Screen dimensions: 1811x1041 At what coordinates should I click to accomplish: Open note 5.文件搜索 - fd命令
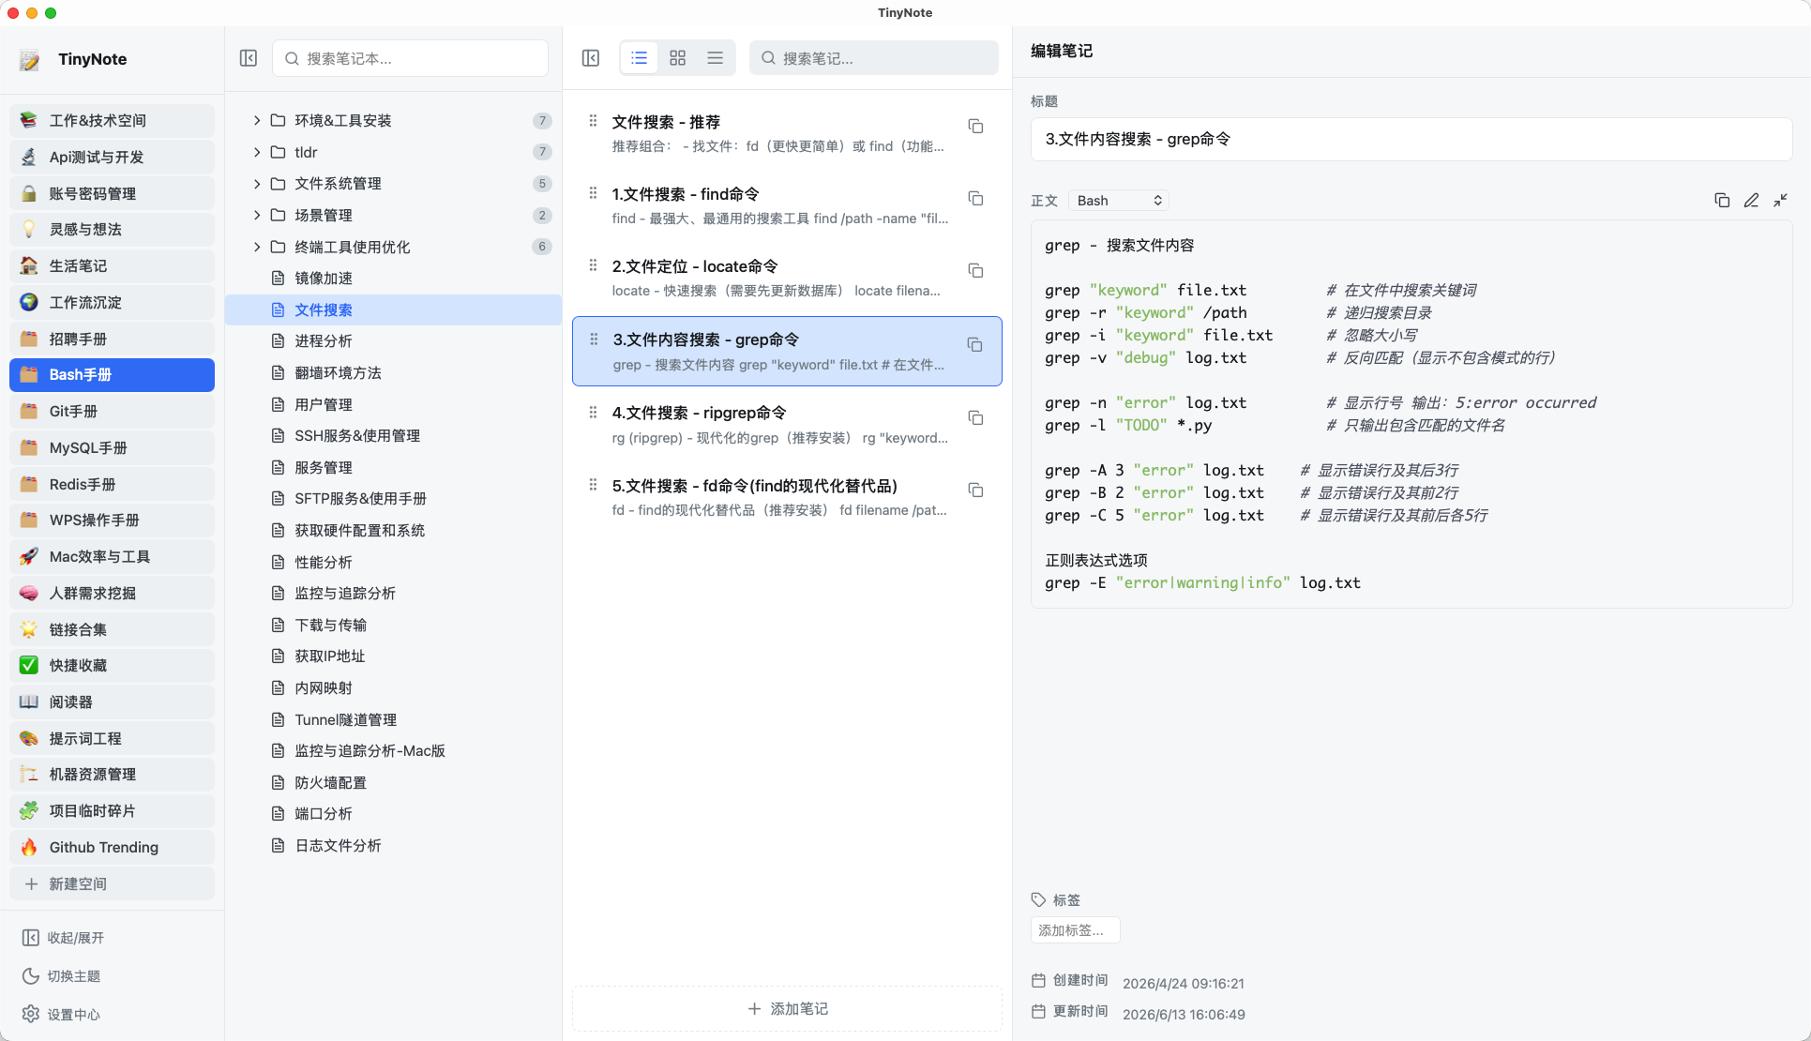(787, 497)
